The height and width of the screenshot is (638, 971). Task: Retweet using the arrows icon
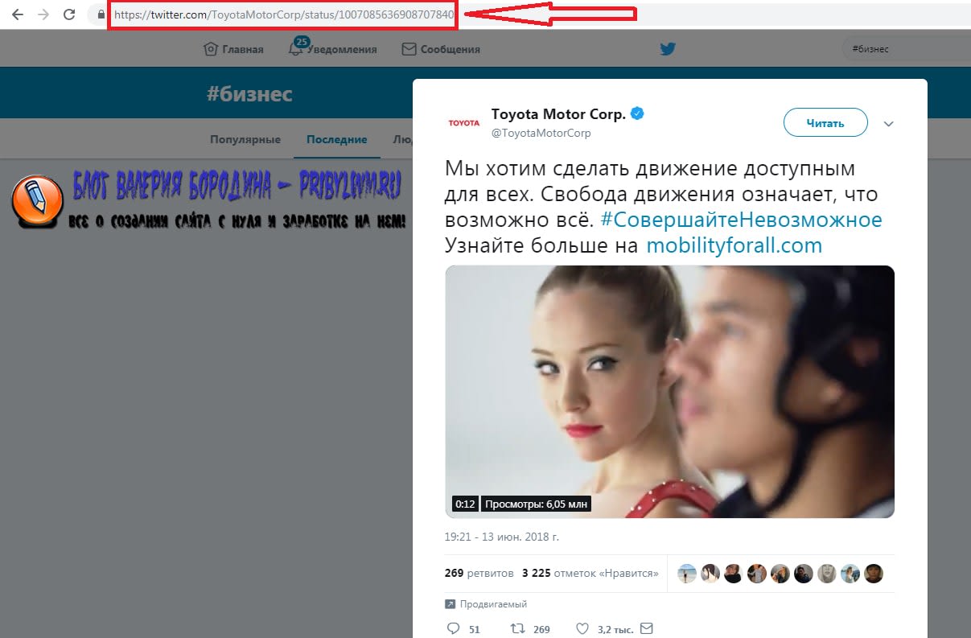519,628
